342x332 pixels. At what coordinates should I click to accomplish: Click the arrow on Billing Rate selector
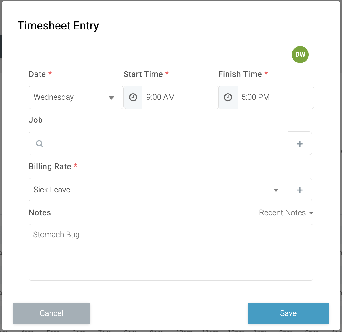coord(276,190)
